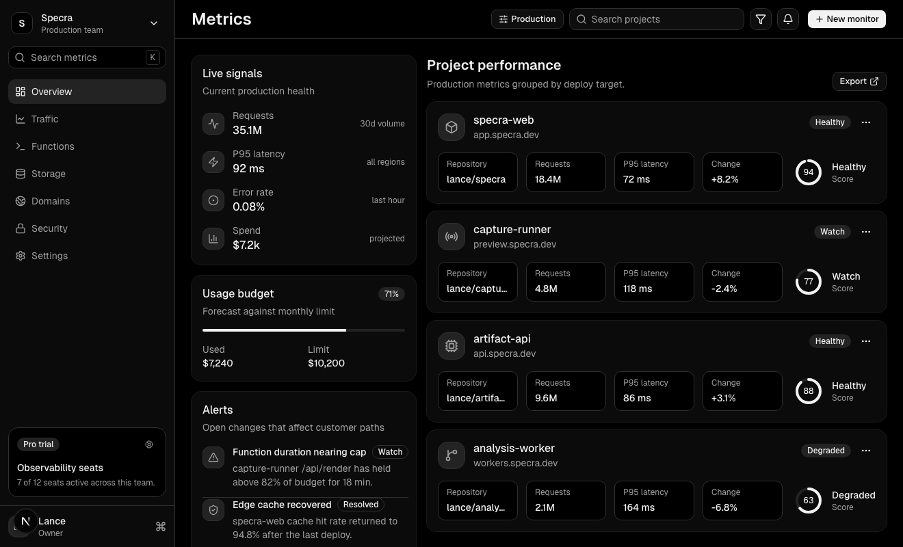Viewport: 903px width, 547px height.
Task: Export project performance data
Action: click(859, 81)
